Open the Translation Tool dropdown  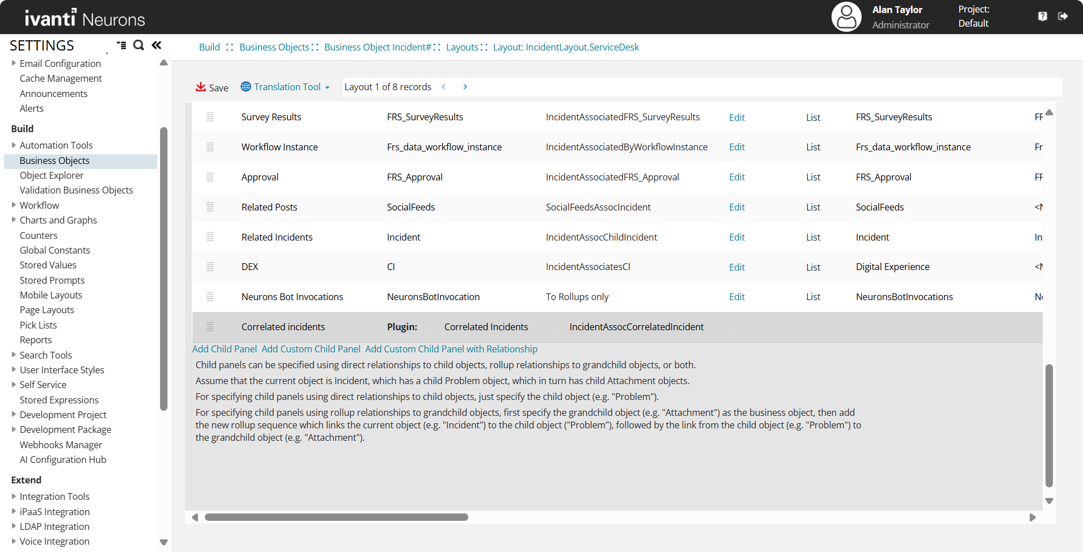point(286,87)
